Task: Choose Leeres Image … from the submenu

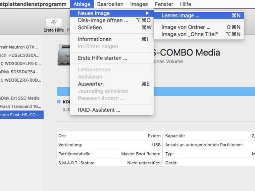Action: tap(199, 16)
